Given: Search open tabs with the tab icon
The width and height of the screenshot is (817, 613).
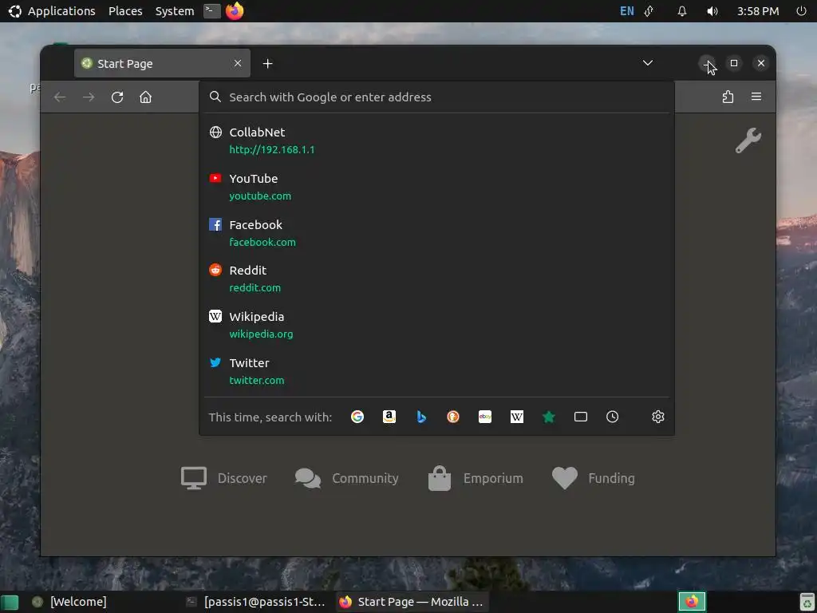Looking at the screenshot, I should [x=581, y=417].
